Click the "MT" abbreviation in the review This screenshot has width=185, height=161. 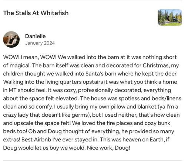click(12, 90)
